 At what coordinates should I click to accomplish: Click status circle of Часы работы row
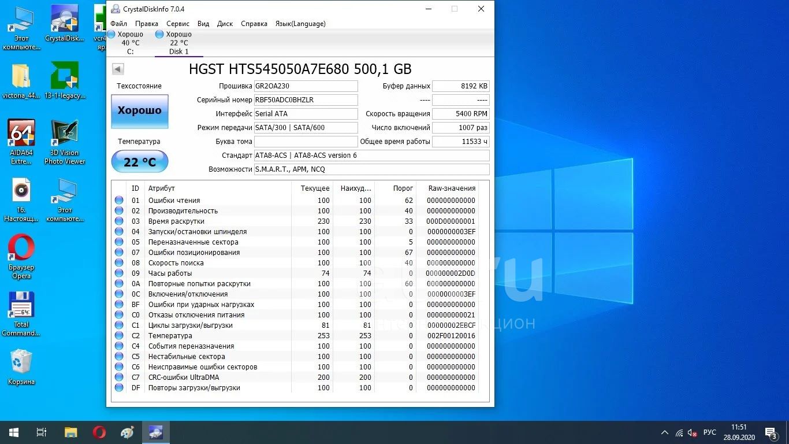119,273
